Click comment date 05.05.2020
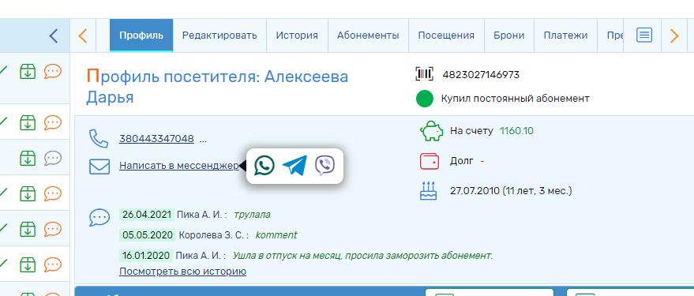The height and width of the screenshot is (296, 694). 148,235
